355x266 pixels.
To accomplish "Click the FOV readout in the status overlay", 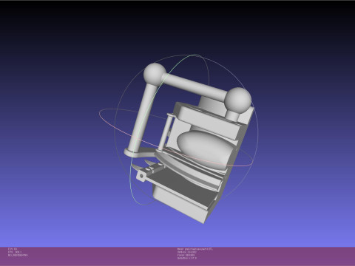I will point(13,249).
